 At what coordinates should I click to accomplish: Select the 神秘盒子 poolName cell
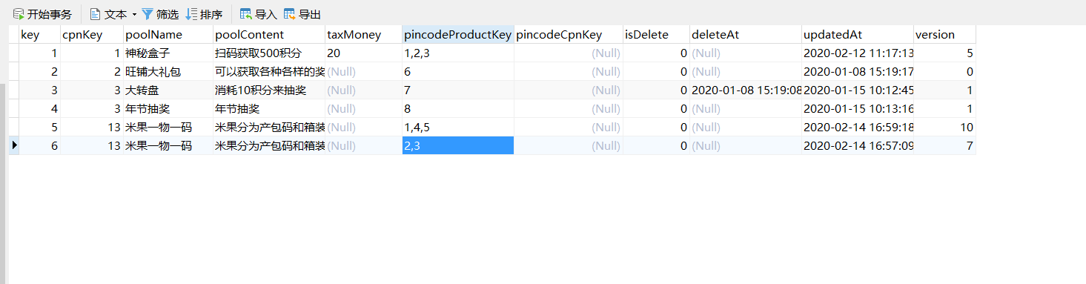tap(168, 53)
